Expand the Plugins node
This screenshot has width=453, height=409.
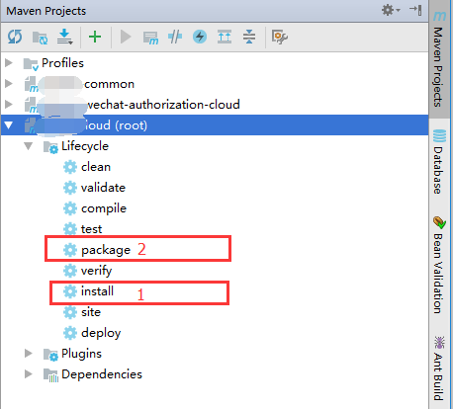tap(29, 354)
